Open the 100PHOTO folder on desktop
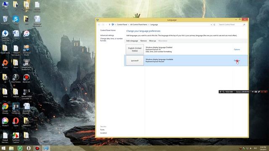269x151 pixels. coord(26,122)
